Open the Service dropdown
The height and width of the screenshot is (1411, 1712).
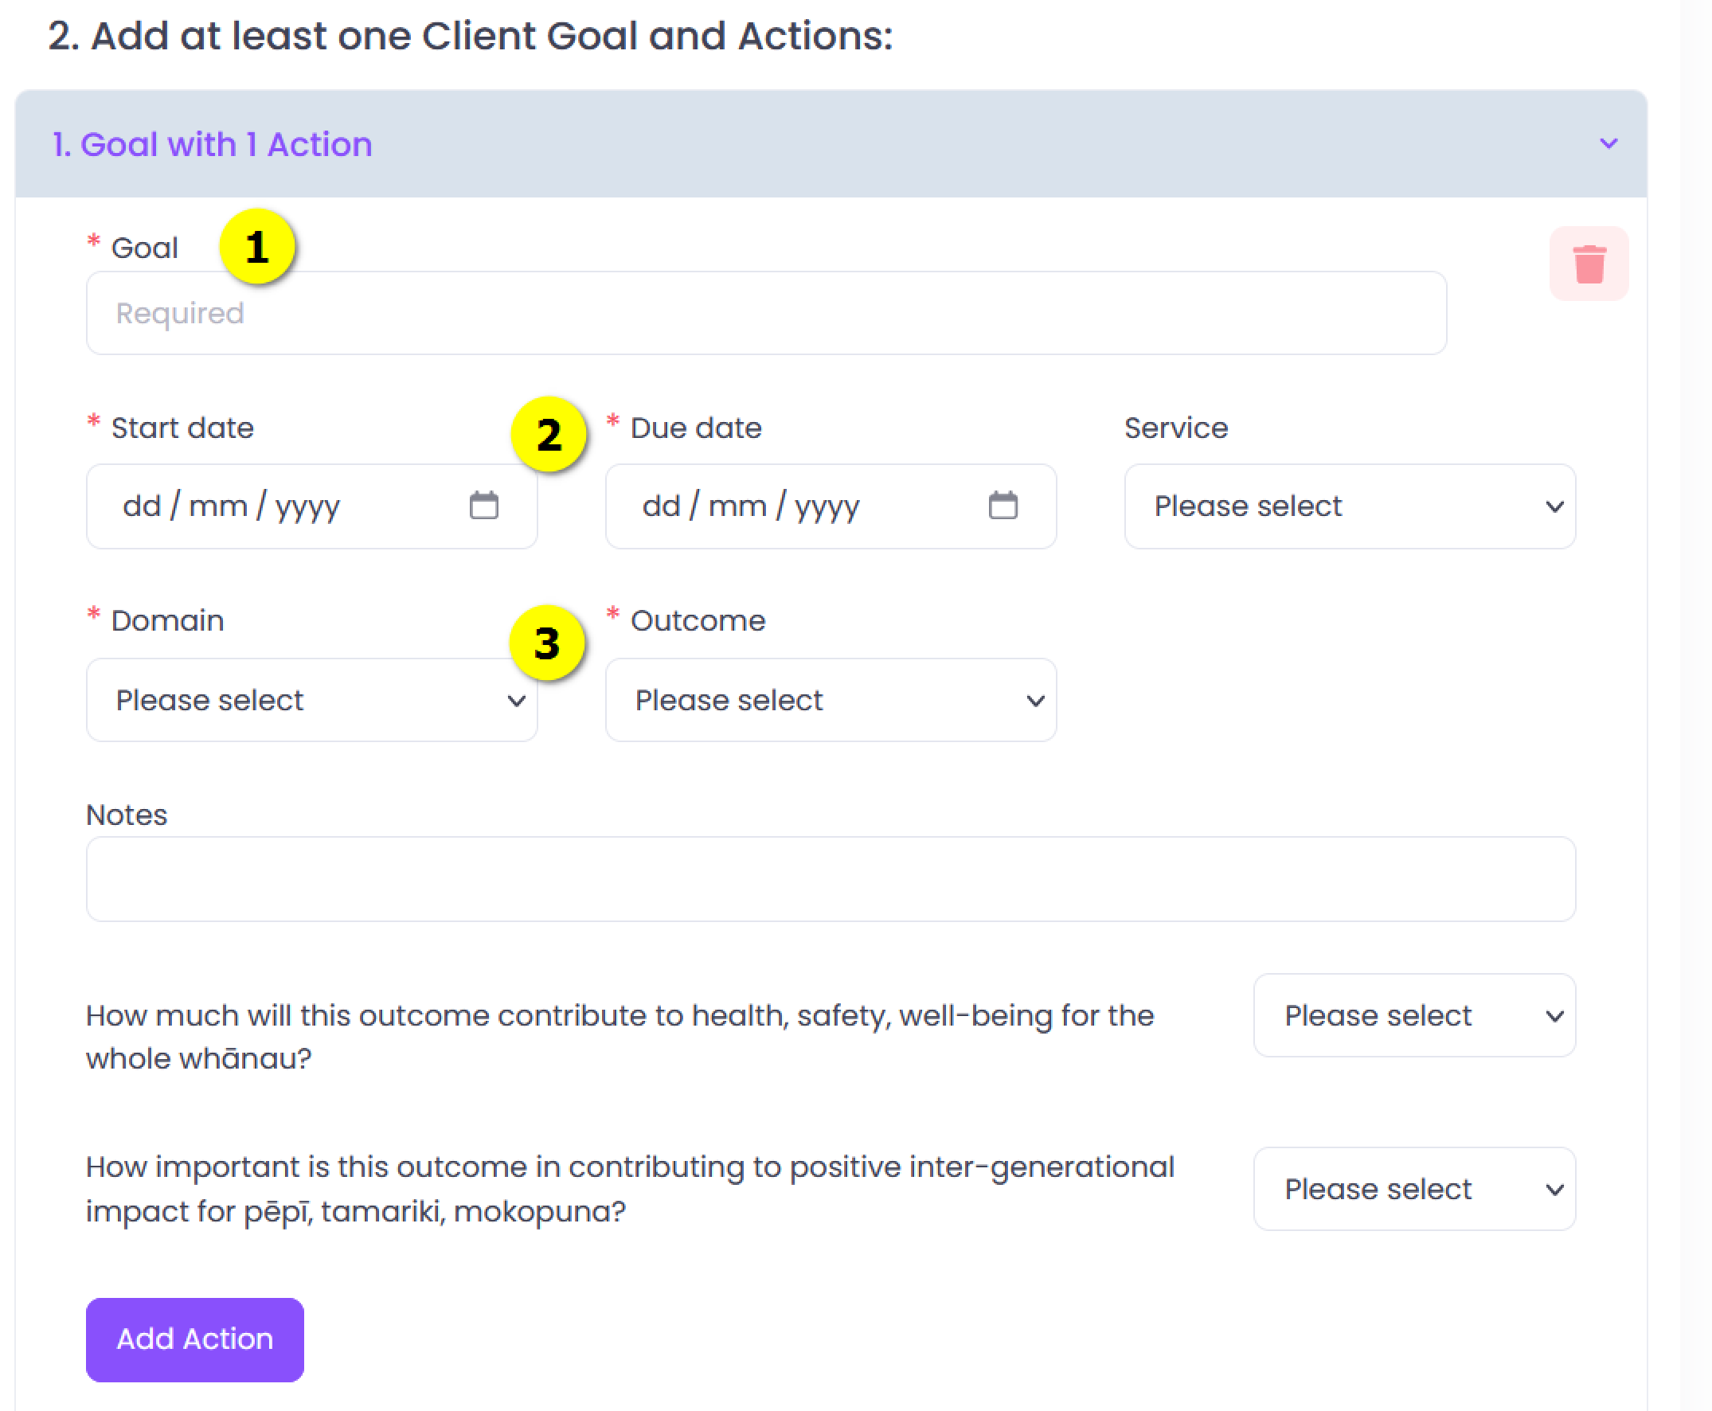[1350, 506]
